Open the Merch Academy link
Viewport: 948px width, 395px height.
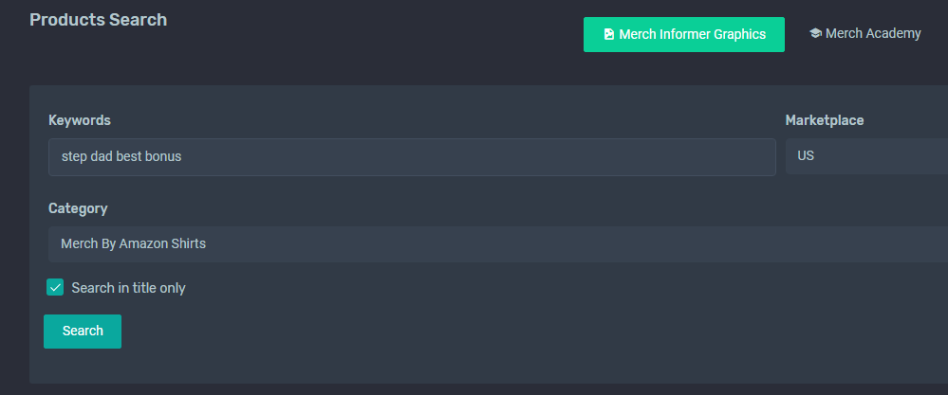865,34
